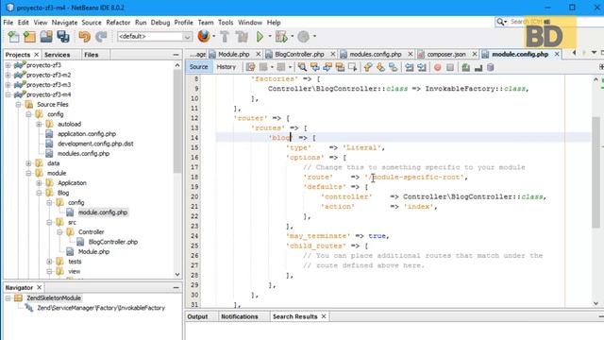
Task: Open the Window menu
Action: coord(250,23)
